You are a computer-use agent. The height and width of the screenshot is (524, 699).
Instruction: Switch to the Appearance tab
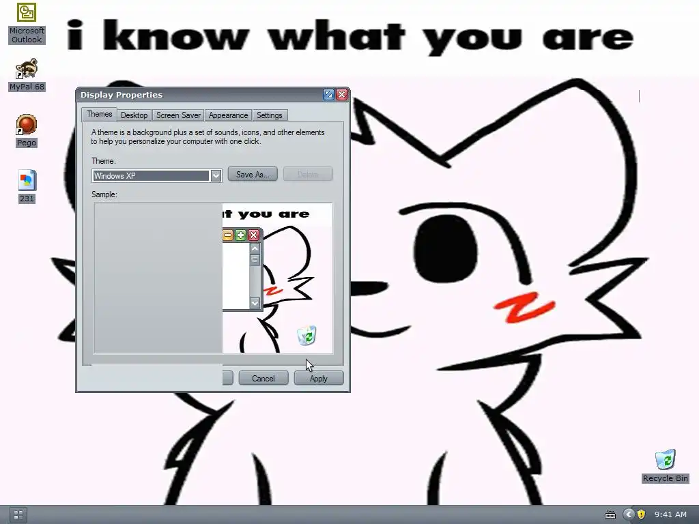(228, 115)
